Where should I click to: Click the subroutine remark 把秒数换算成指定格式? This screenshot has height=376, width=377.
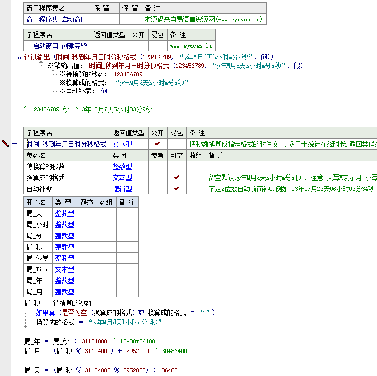283,144
